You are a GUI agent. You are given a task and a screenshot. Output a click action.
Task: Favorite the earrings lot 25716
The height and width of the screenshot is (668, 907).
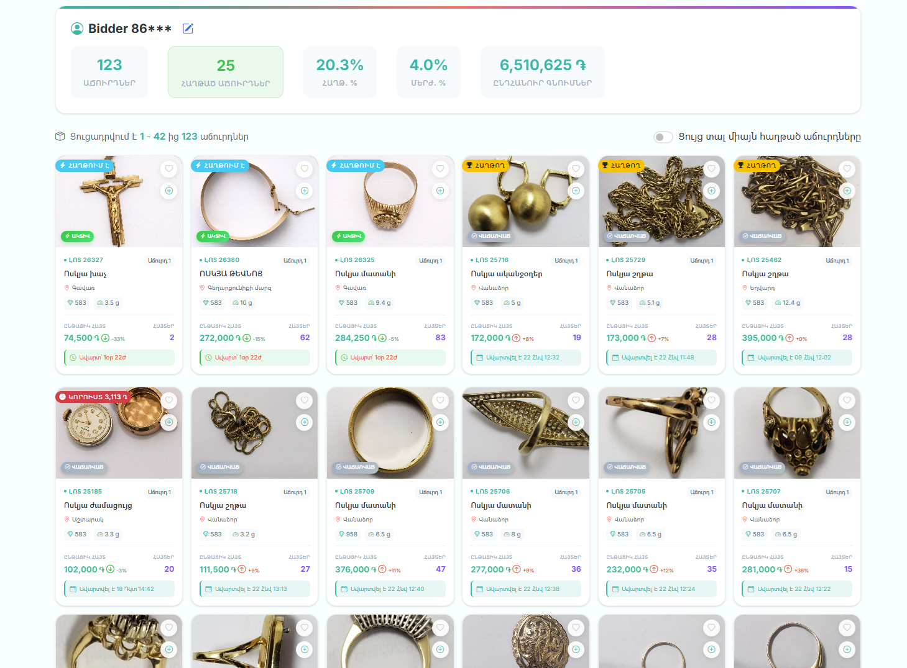coord(576,169)
